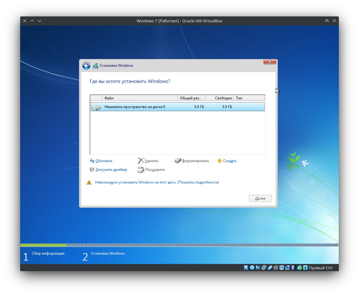Click the 'Тип' column header
Screen dimensions: 359x295
point(249,98)
